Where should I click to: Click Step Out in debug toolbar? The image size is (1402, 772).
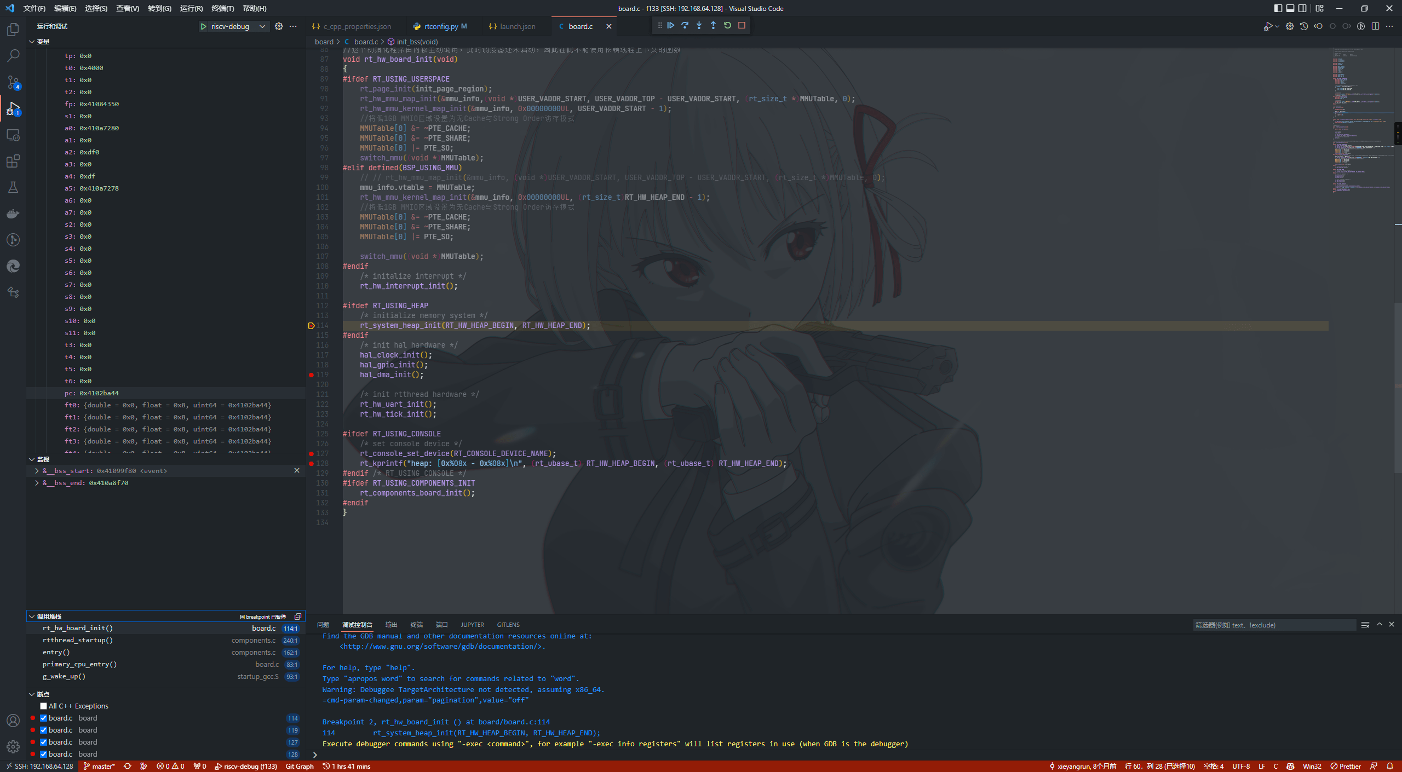(713, 25)
